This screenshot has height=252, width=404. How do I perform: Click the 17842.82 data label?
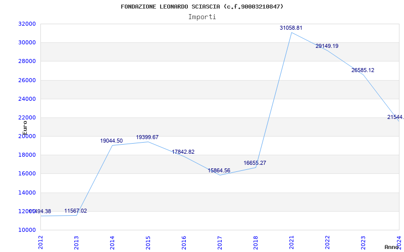tap(183, 152)
